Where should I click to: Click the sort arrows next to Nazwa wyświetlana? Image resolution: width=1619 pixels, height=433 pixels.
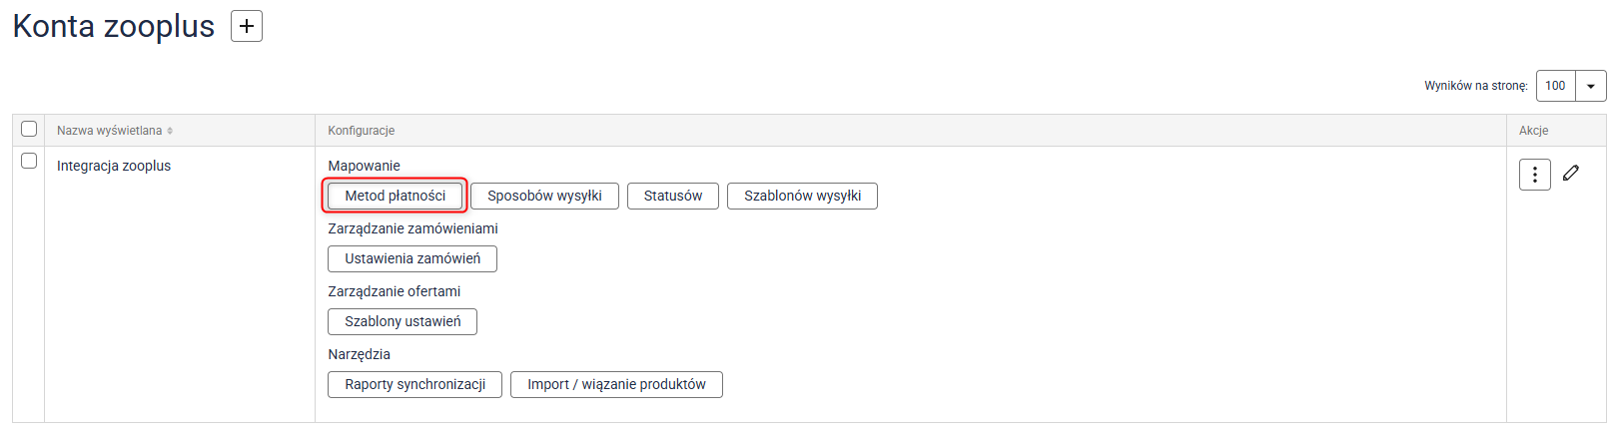coord(170,131)
